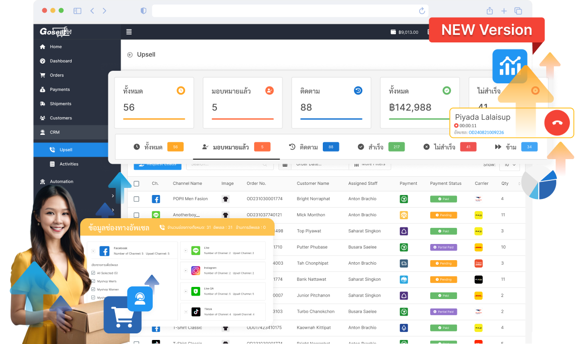End the call with Piyada Lalaisup
Viewport: 578px width, 344px height.
(557, 123)
